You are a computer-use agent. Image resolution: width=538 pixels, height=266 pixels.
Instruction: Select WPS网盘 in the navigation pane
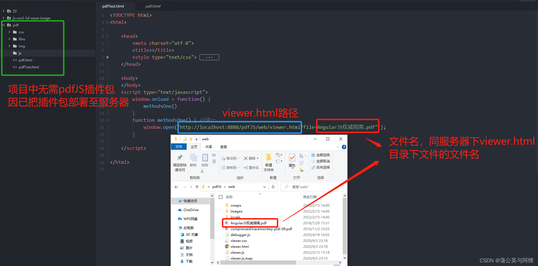pyautogui.click(x=188, y=219)
